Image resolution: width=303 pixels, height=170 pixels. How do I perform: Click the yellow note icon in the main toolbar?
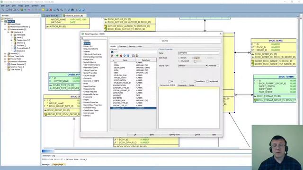pyautogui.click(x=43, y=9)
